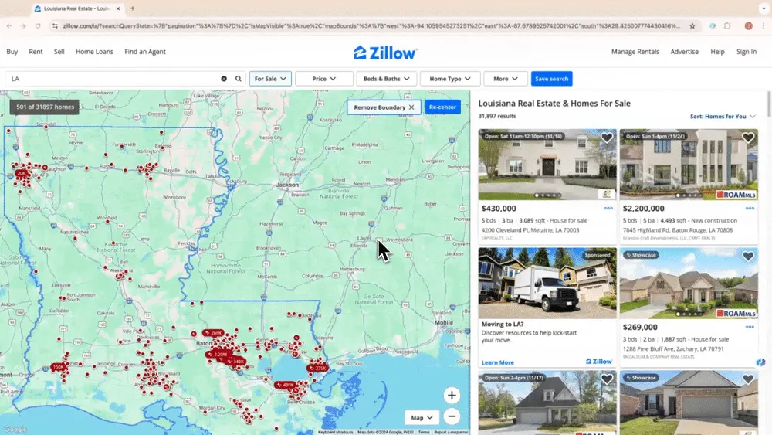Click the Sign In link

747,52
